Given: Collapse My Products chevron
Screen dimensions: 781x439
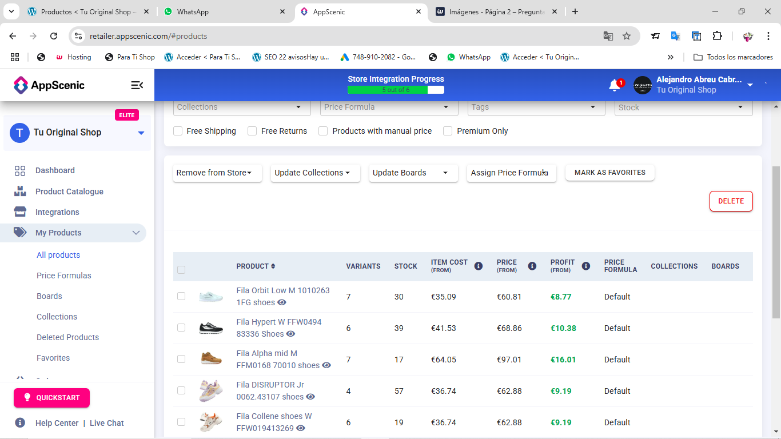Looking at the screenshot, I should (x=136, y=233).
